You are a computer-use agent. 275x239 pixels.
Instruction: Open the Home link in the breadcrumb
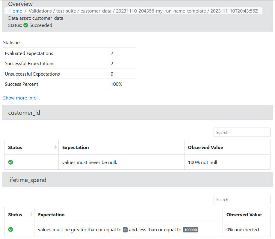tap(16, 11)
